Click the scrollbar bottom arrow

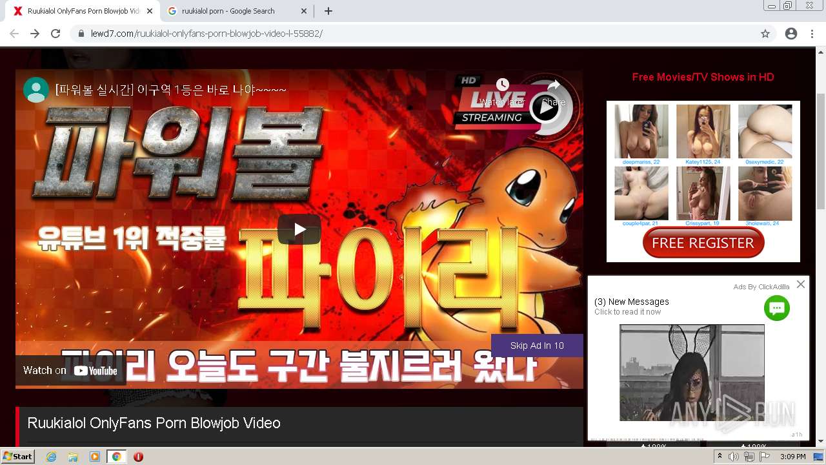click(821, 441)
